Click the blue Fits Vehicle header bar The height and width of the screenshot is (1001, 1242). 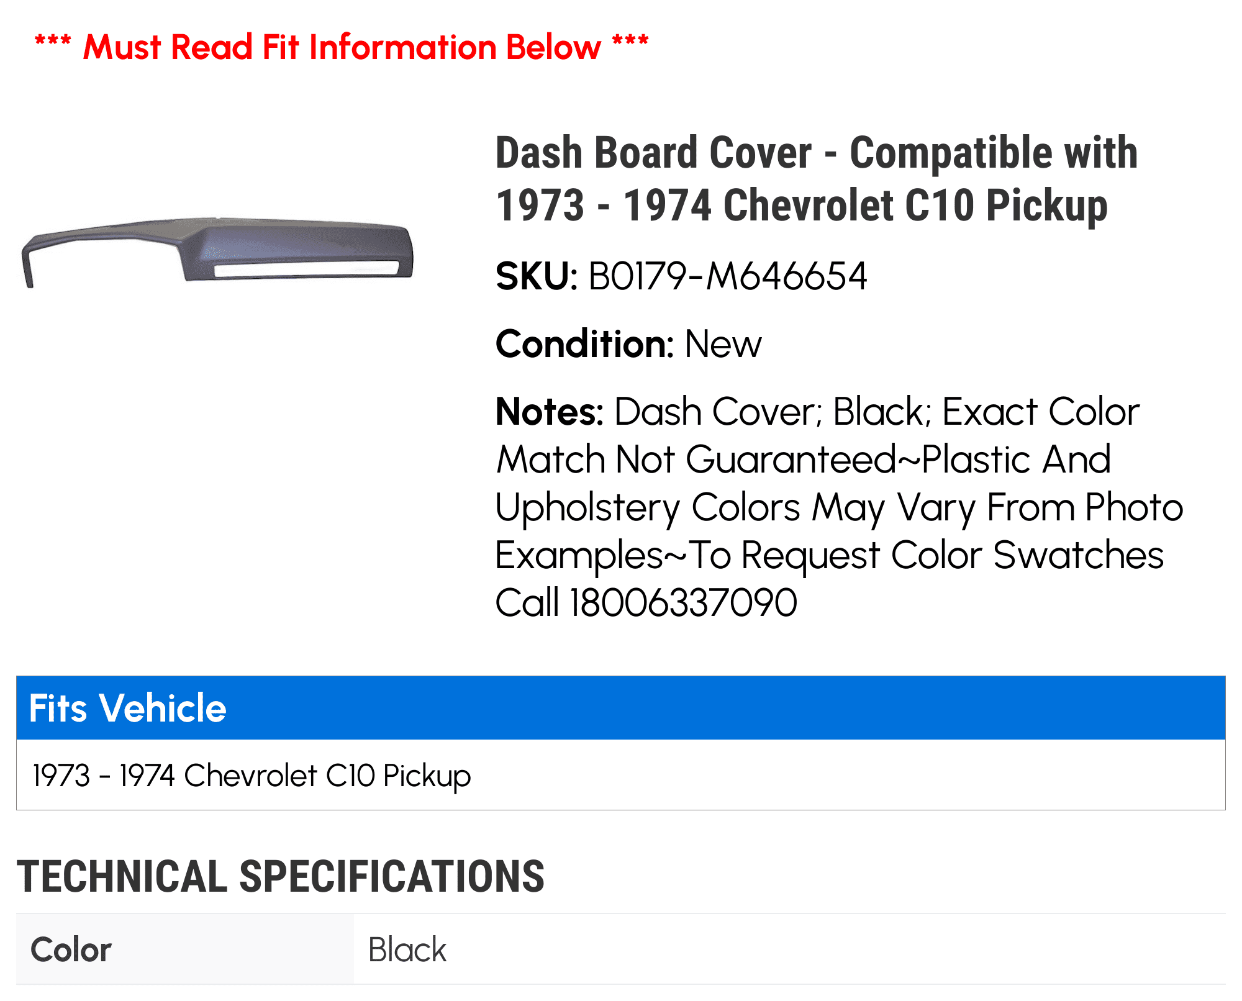(620, 708)
